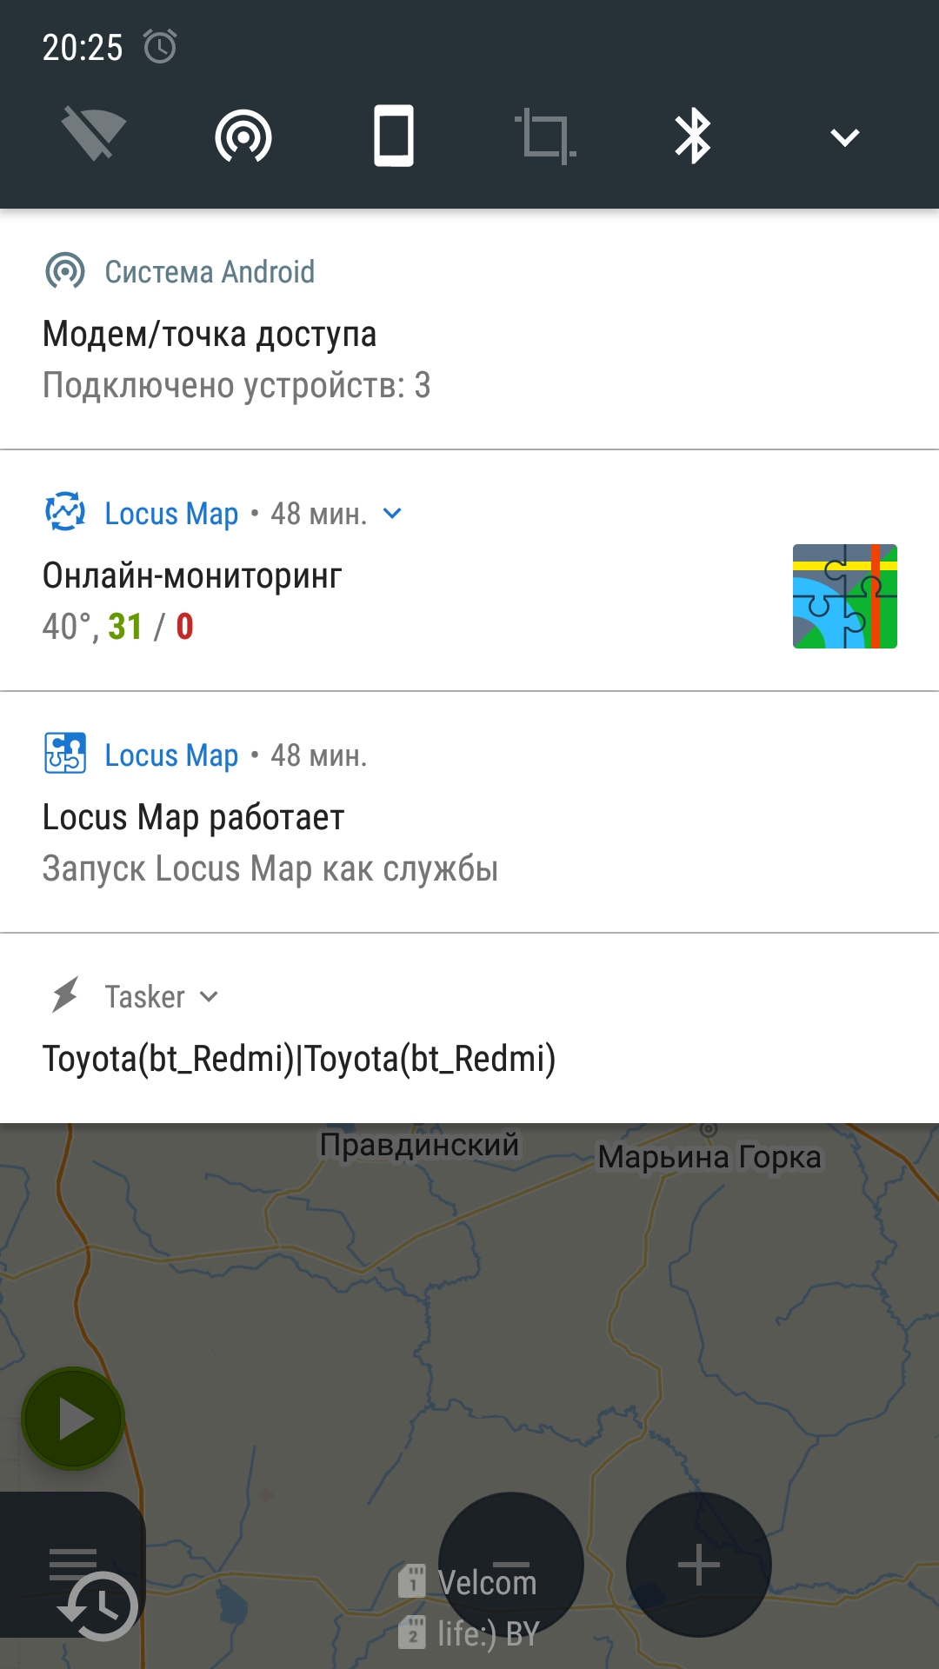
Task: Tap the screenshot crop quick tile
Action: coord(545,136)
